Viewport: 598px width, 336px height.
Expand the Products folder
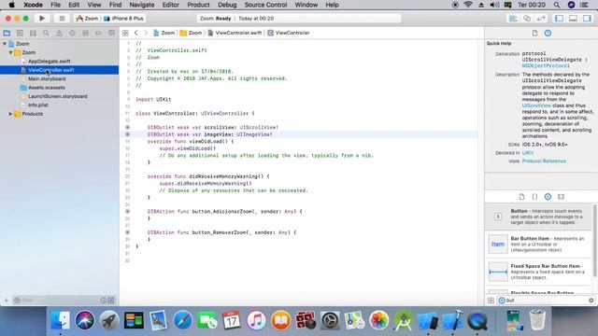click(x=10, y=114)
